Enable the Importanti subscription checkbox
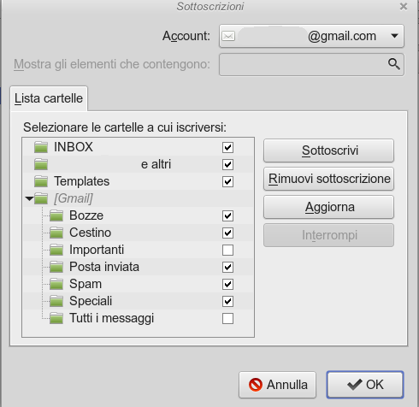The image size is (419, 407). coord(227,250)
